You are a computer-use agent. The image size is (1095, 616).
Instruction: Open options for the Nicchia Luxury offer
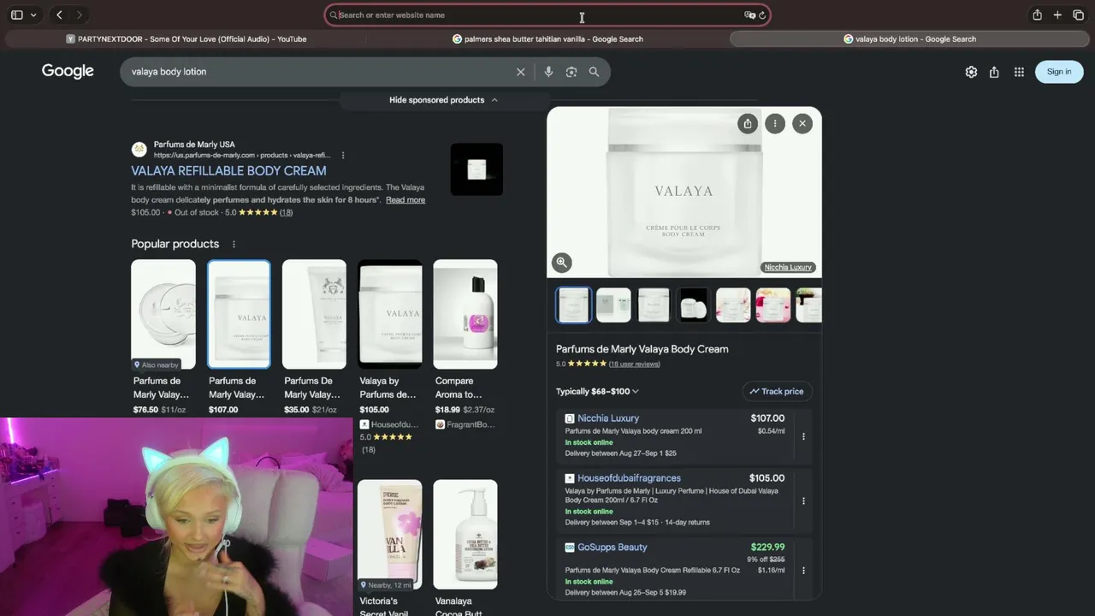(x=803, y=436)
